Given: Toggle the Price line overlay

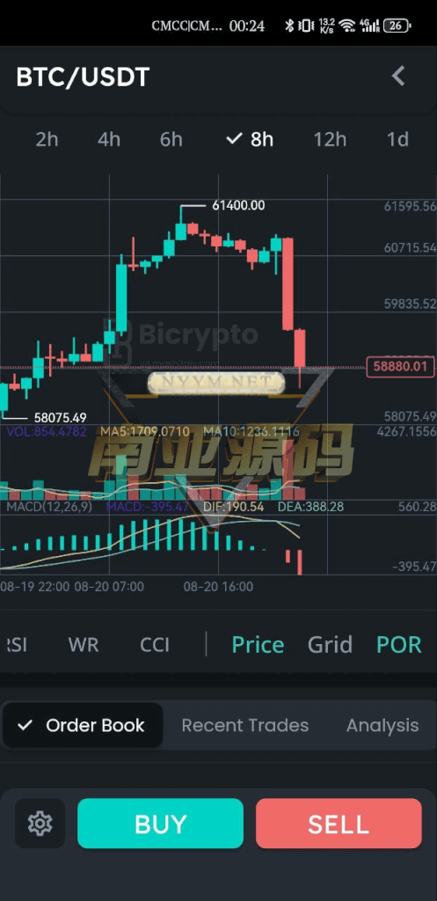Looking at the screenshot, I should click(x=258, y=645).
